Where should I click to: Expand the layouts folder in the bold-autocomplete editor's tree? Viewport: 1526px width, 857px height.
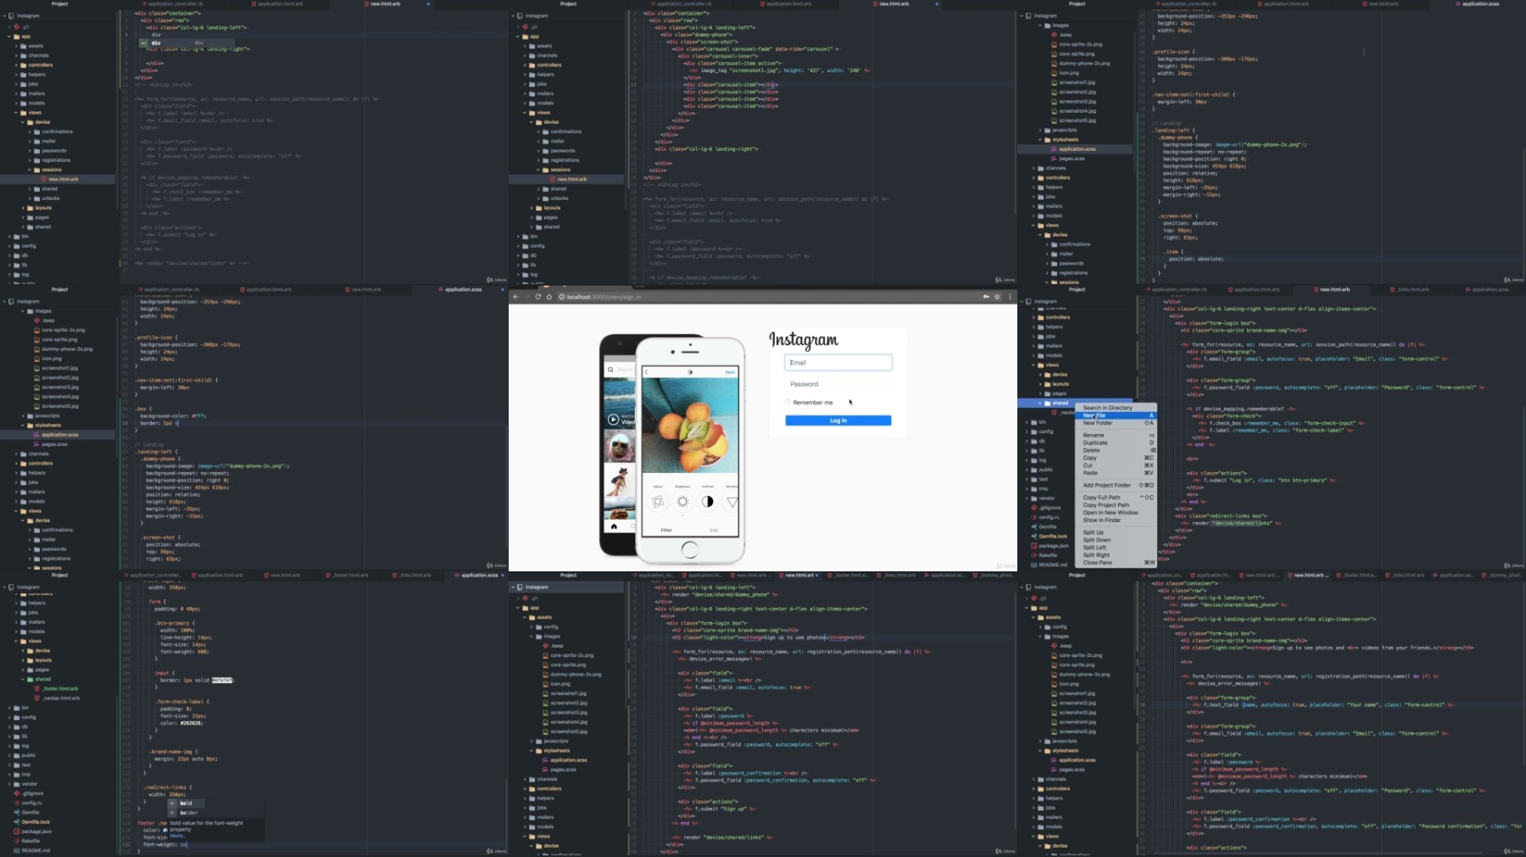pyautogui.click(x=24, y=660)
